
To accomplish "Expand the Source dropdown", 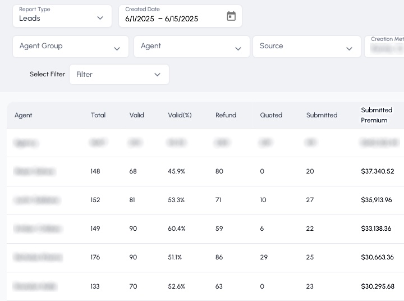I will pyautogui.click(x=306, y=47).
